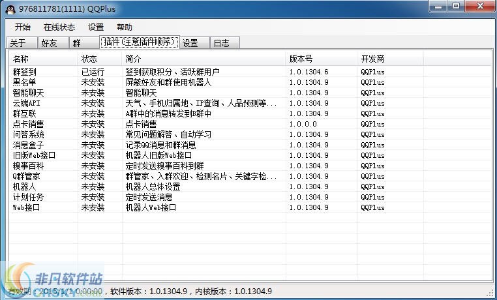Select the 旧版Web接口 plugin name

coord(34,156)
